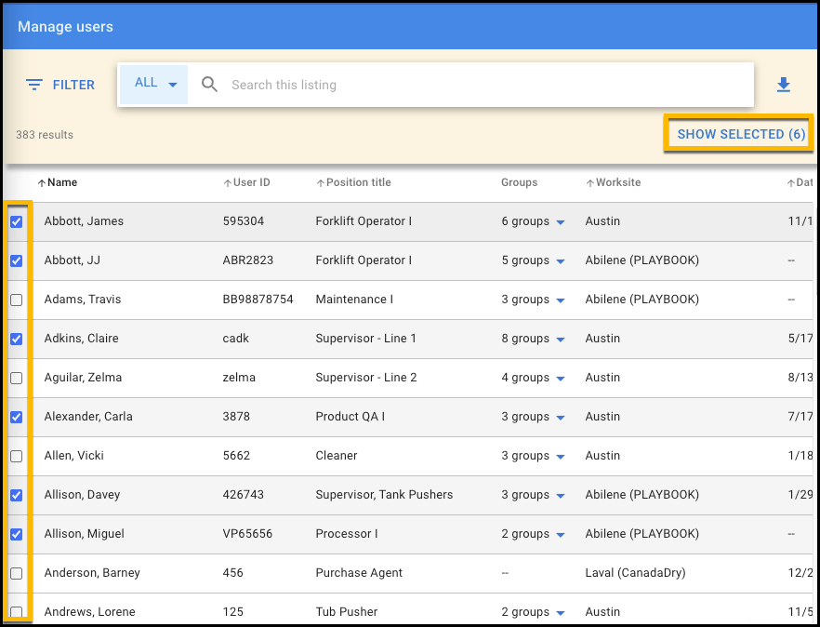The image size is (820, 627).
Task: Click the 383 results label
Action: coord(44,135)
